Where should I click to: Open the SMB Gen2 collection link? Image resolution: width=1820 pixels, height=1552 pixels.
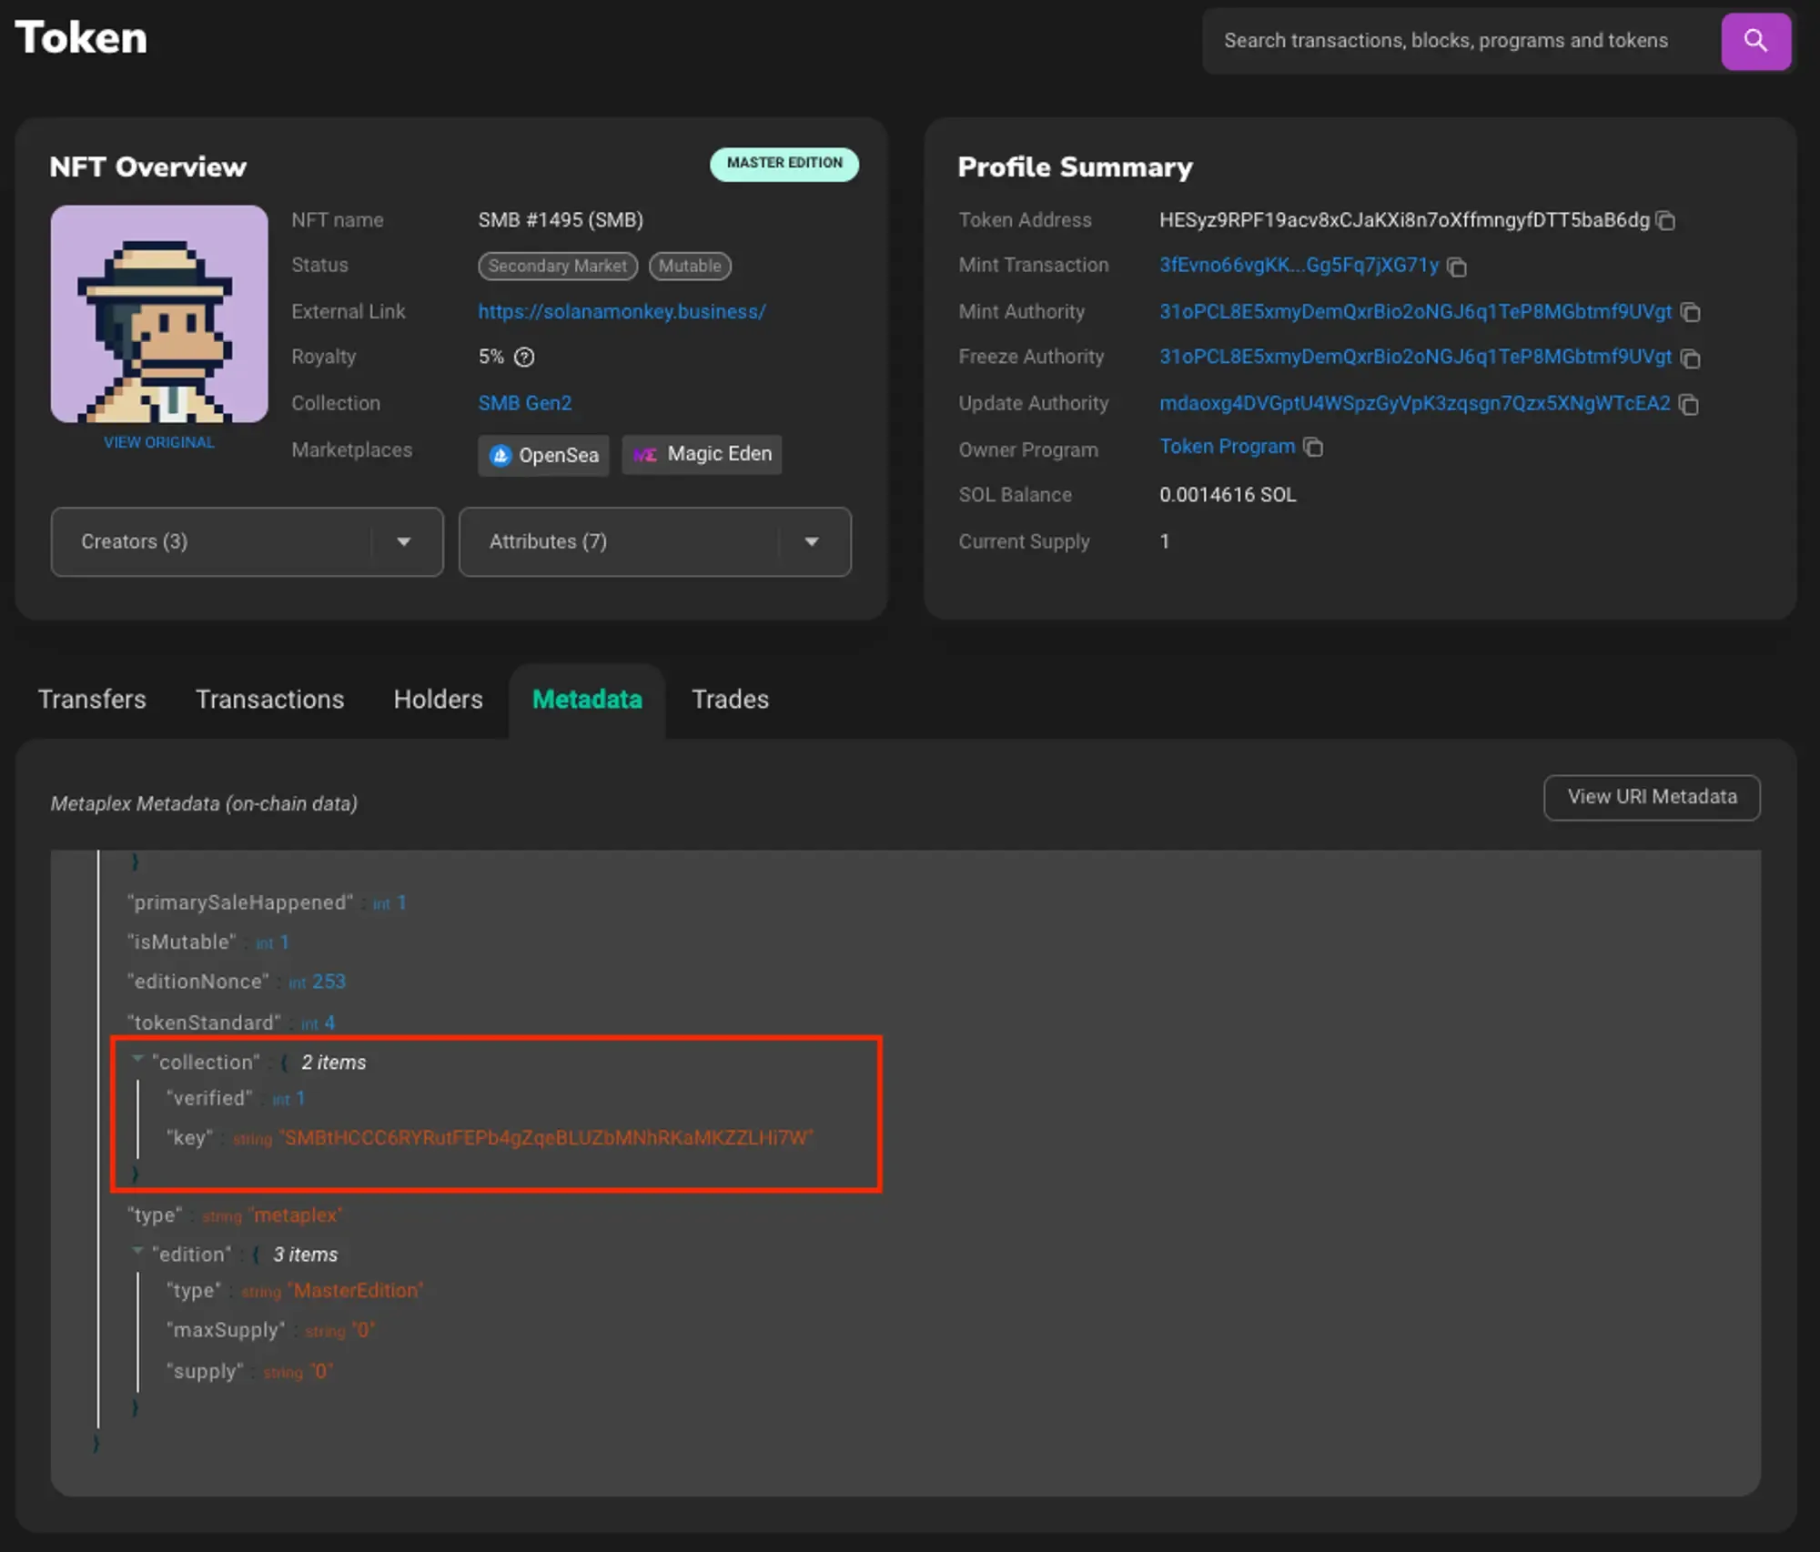pyautogui.click(x=525, y=403)
